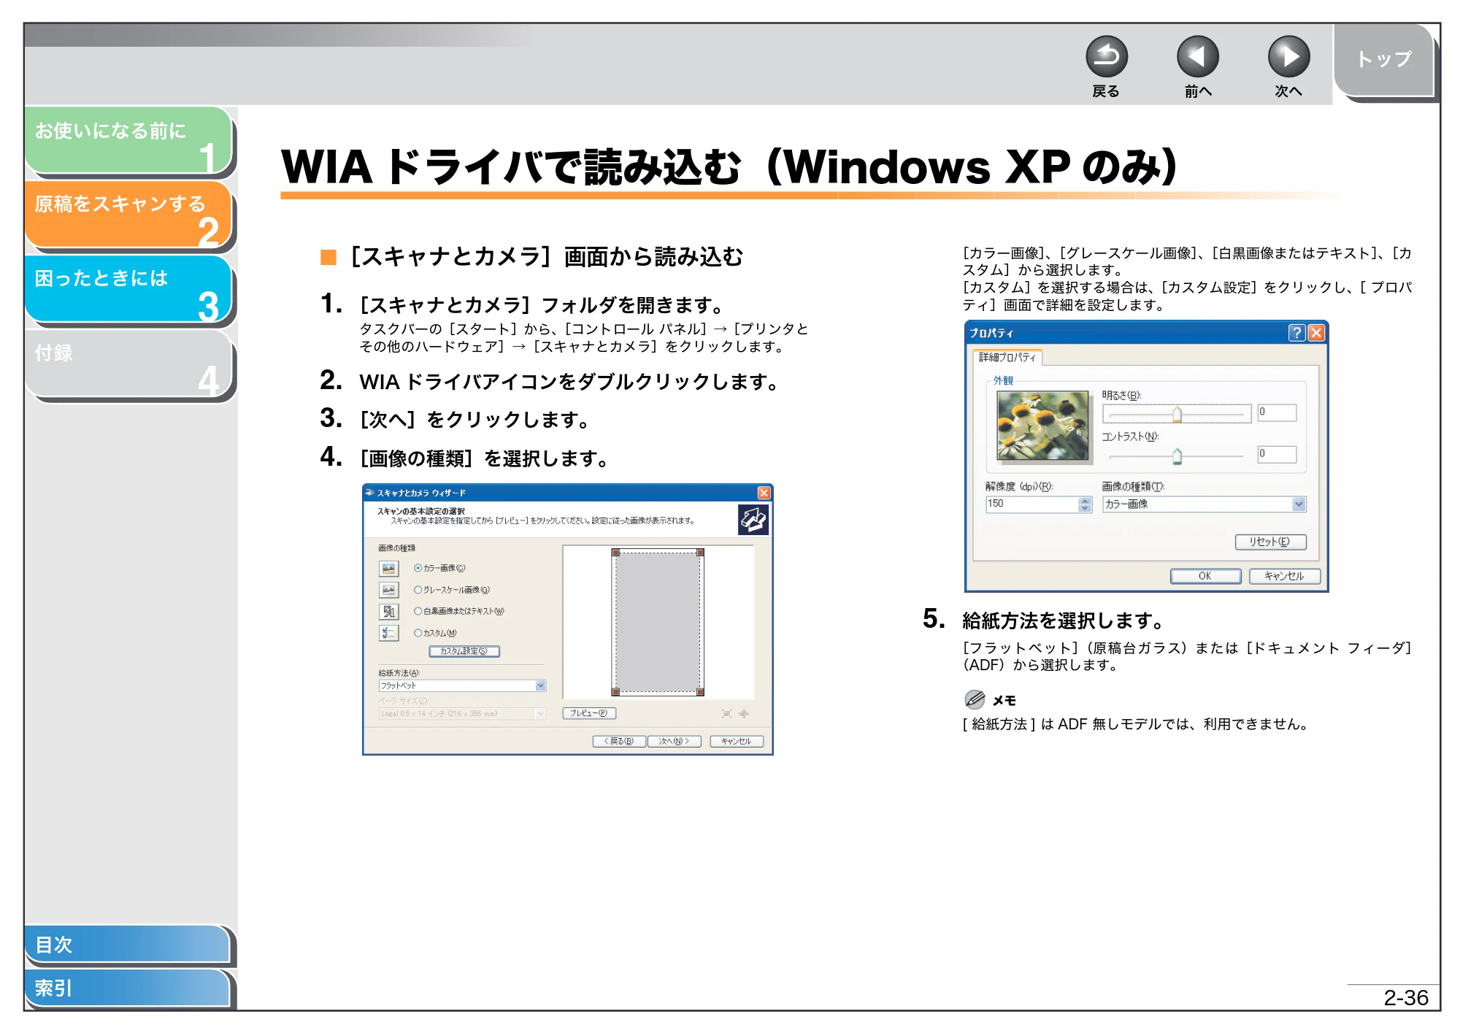
Task: Click the カスタム設定 button in wizard
Action: click(464, 651)
